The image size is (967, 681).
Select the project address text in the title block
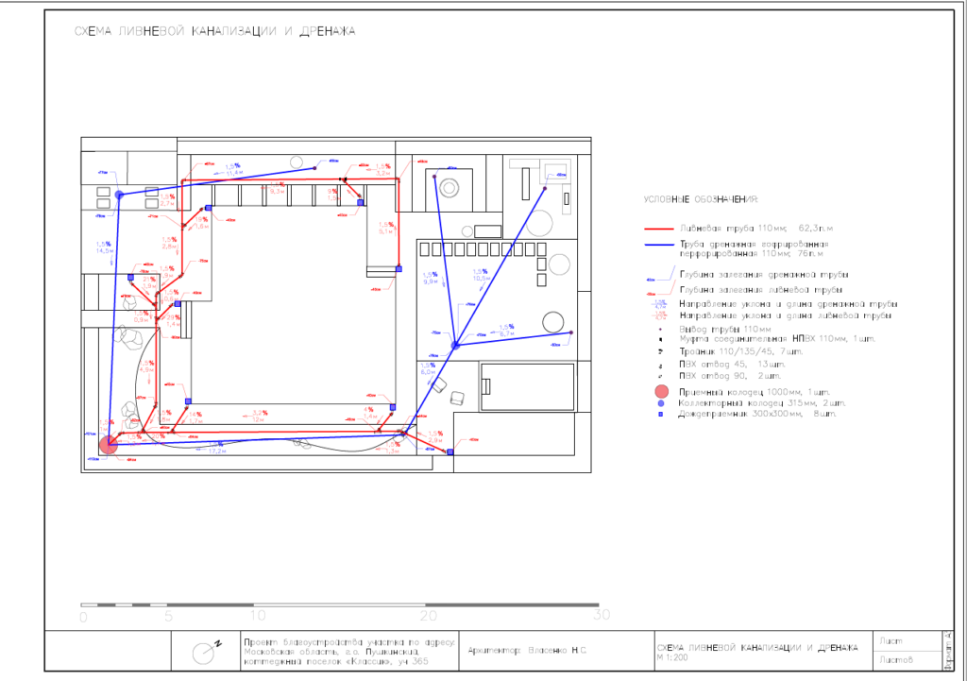tap(349, 651)
